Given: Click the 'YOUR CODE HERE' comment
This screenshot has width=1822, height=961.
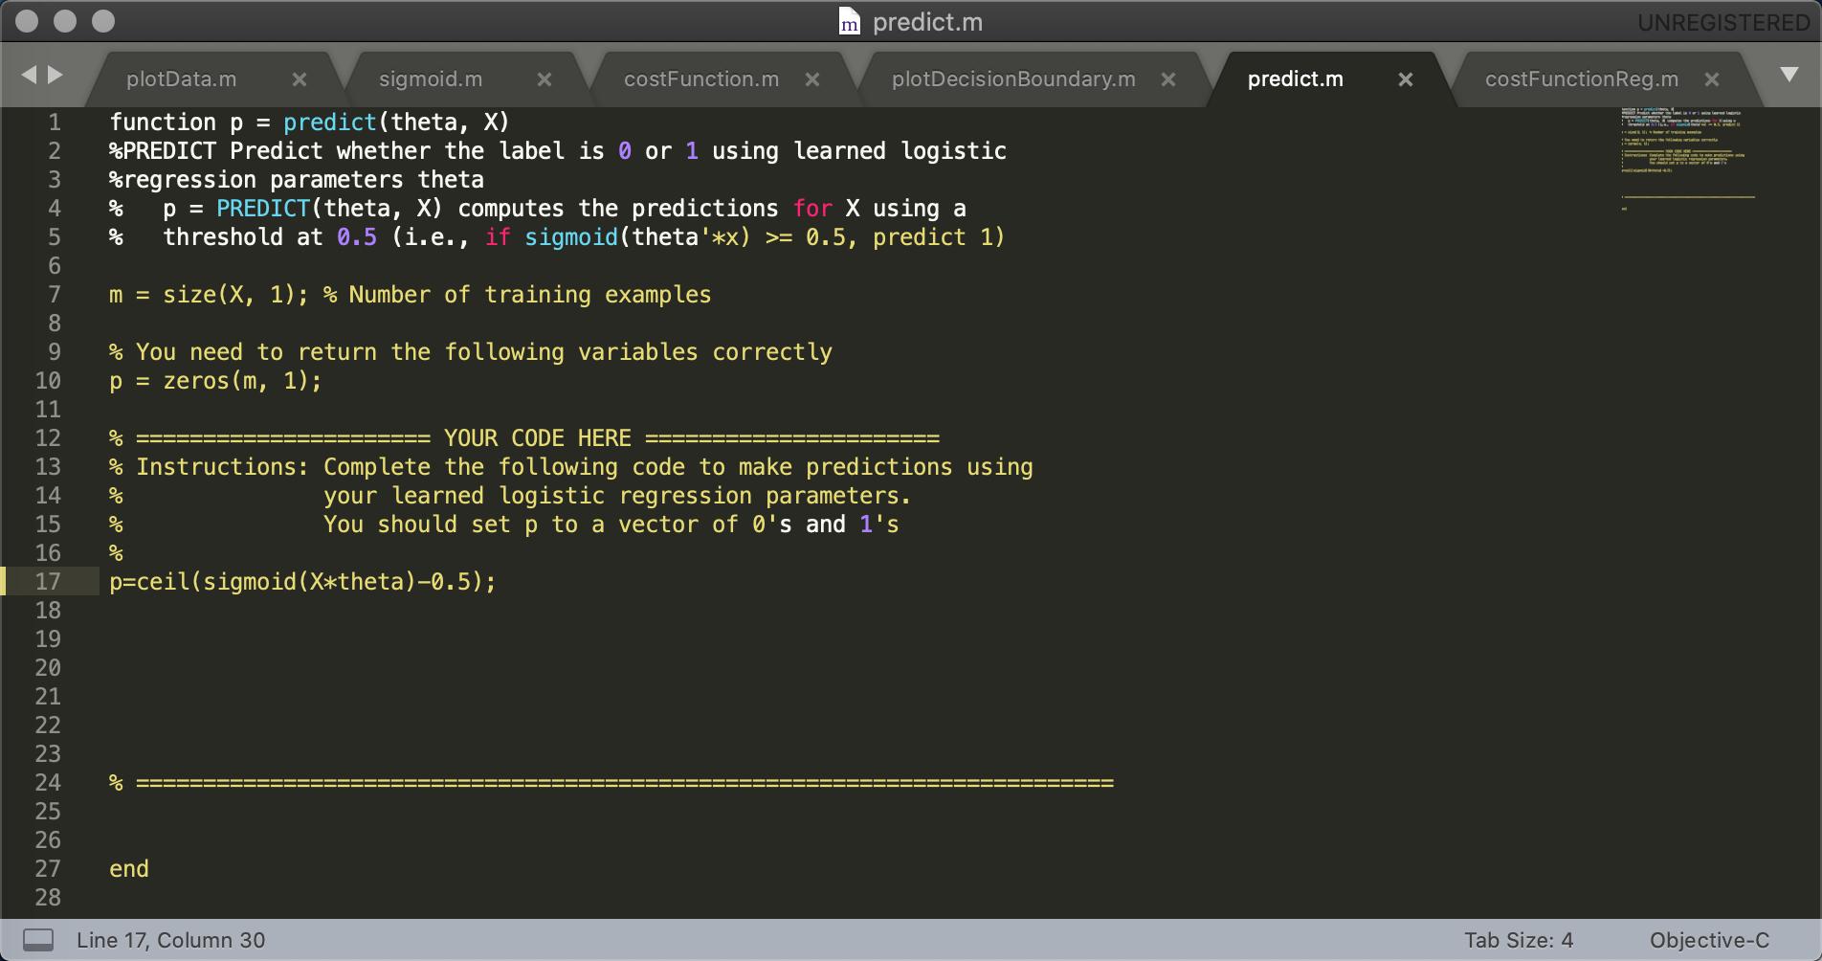Looking at the screenshot, I should [538, 437].
